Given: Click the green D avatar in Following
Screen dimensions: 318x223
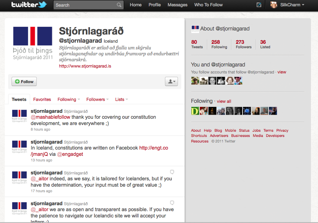Looking at the screenshot, I should pyautogui.click(x=195, y=111).
